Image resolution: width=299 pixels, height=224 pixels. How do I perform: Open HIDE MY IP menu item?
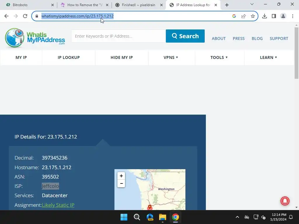[122, 57]
